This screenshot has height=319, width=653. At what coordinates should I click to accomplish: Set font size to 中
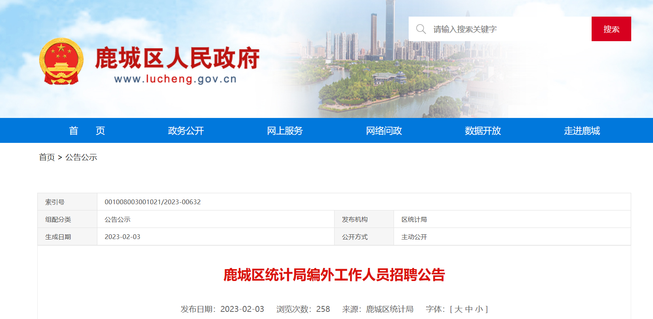click(469, 309)
